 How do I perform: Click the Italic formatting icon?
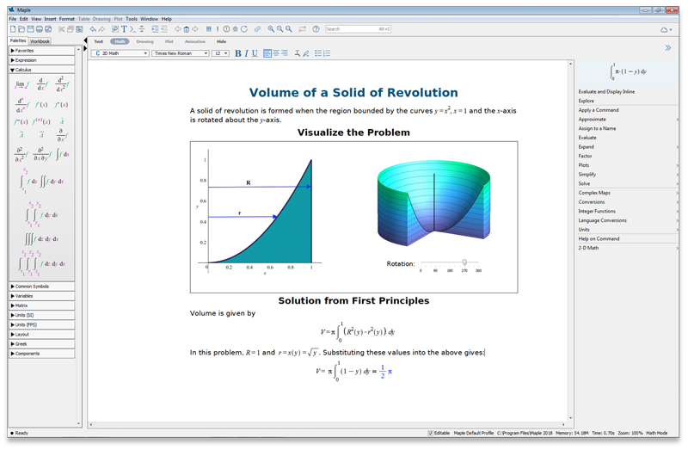[x=247, y=53]
